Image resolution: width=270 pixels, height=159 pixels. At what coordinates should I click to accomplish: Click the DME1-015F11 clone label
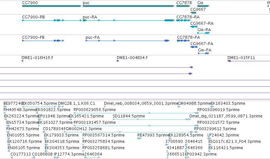pos(241,58)
